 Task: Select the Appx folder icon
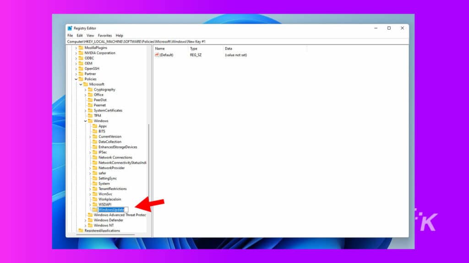click(95, 126)
